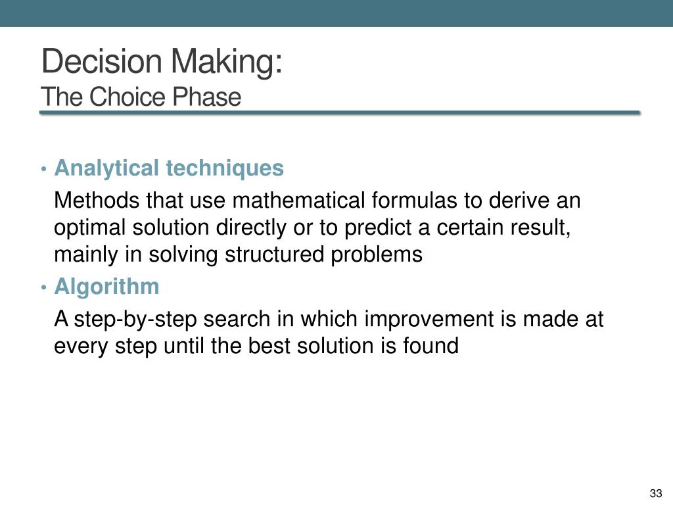This screenshot has width=673, height=505.
Task: Click the horizontal line under the subtitle
Action: click(340, 112)
